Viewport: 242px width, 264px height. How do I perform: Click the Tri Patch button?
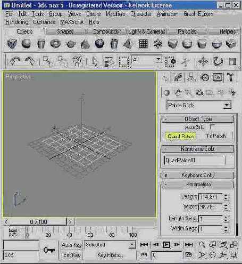coord(216,136)
